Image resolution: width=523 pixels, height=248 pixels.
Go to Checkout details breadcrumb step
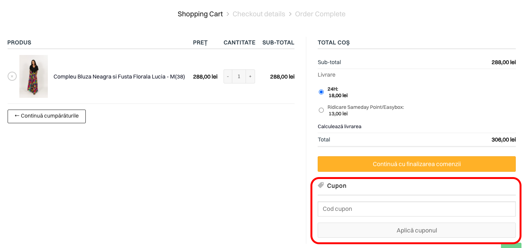[x=258, y=14]
